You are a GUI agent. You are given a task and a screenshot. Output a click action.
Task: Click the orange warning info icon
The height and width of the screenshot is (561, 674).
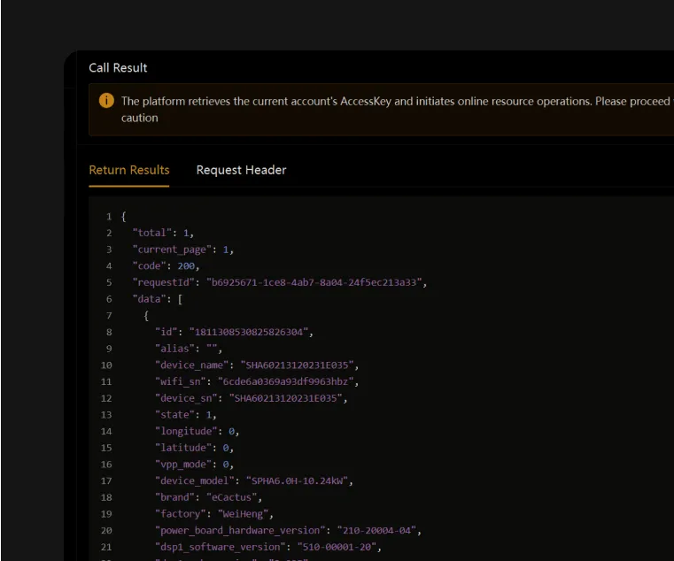tap(106, 101)
